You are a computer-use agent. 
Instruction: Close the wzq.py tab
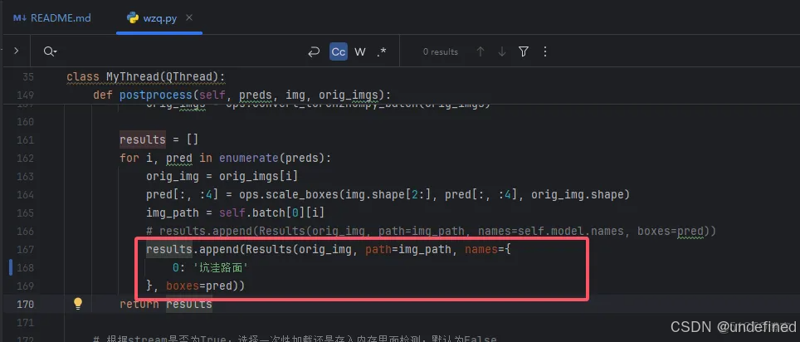click(189, 18)
